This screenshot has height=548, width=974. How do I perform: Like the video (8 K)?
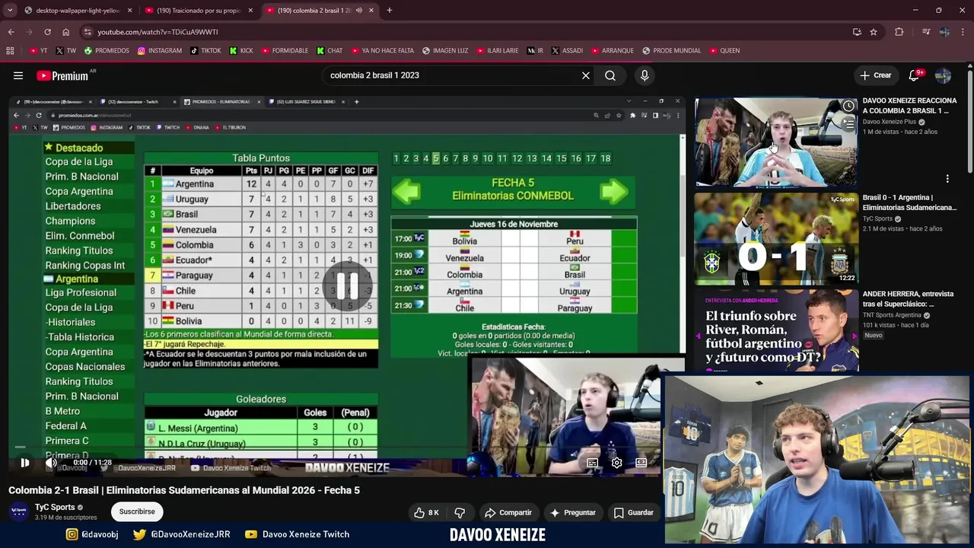[x=427, y=512]
